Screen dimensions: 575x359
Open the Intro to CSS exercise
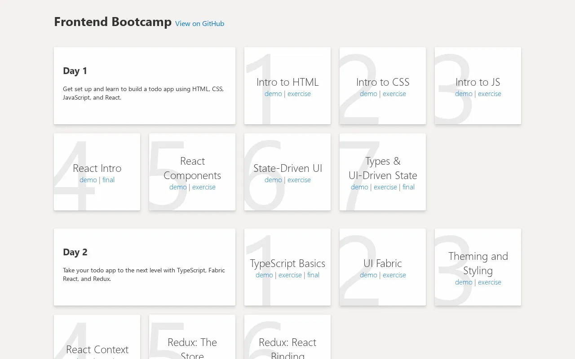[x=394, y=94]
